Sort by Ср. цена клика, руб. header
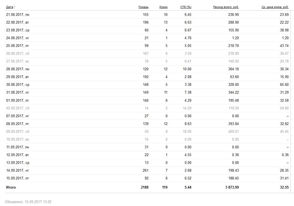Screen dimensions: 294x206 (275, 7)
